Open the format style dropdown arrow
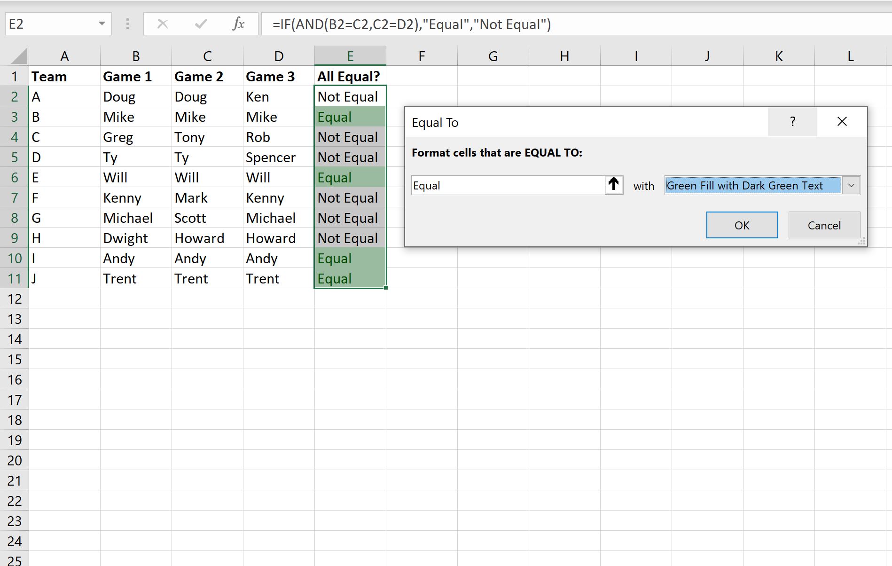The image size is (892, 566). pyautogui.click(x=851, y=185)
